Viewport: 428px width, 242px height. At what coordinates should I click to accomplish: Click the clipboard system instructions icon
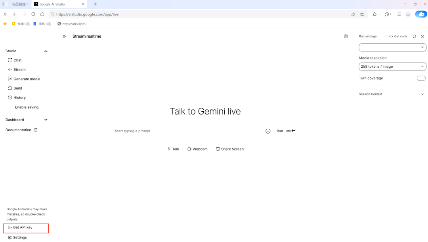click(346, 36)
